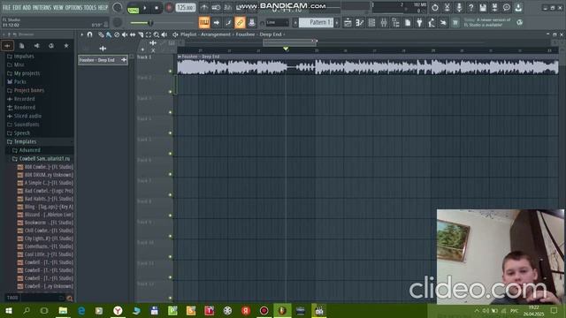Click the undo history circular icon

(435, 8)
